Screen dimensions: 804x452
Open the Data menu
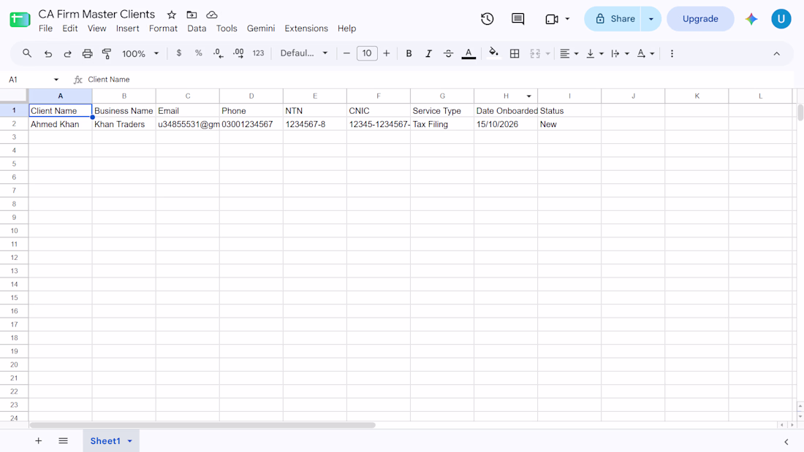(197, 28)
